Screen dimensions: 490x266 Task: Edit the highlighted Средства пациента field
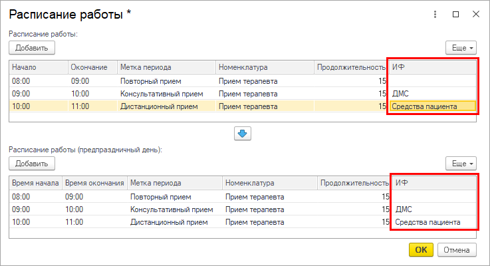pos(432,106)
